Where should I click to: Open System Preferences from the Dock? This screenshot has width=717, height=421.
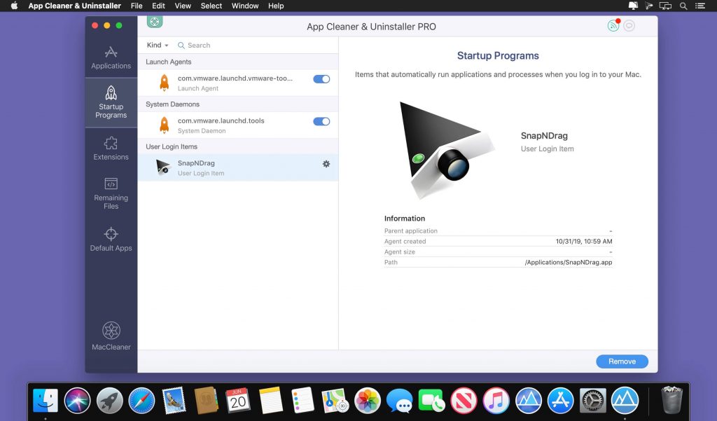[x=593, y=401]
